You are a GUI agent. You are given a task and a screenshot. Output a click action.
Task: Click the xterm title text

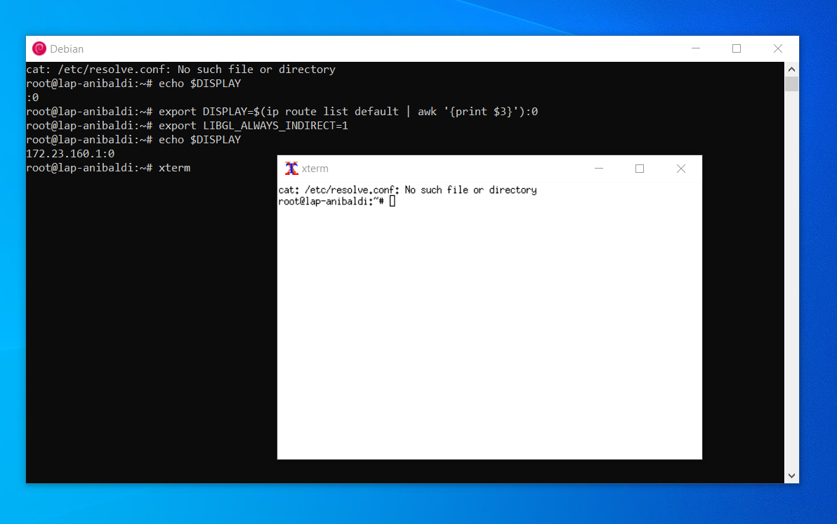[315, 169]
